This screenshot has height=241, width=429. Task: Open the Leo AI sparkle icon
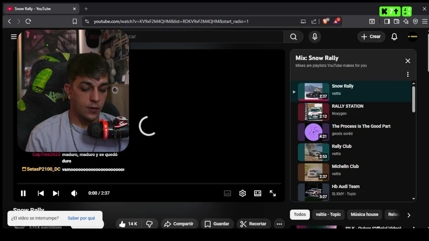click(406, 21)
